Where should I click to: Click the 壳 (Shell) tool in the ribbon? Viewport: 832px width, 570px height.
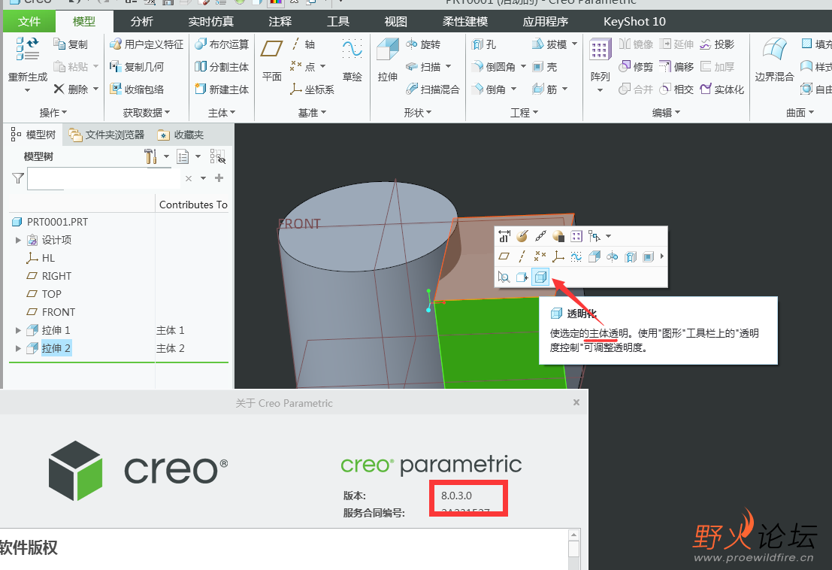click(544, 66)
